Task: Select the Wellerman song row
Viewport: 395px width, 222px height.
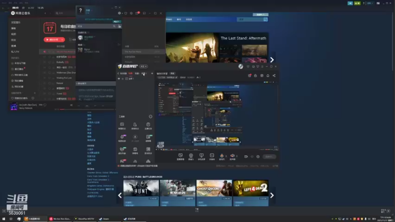Action: pos(57,73)
